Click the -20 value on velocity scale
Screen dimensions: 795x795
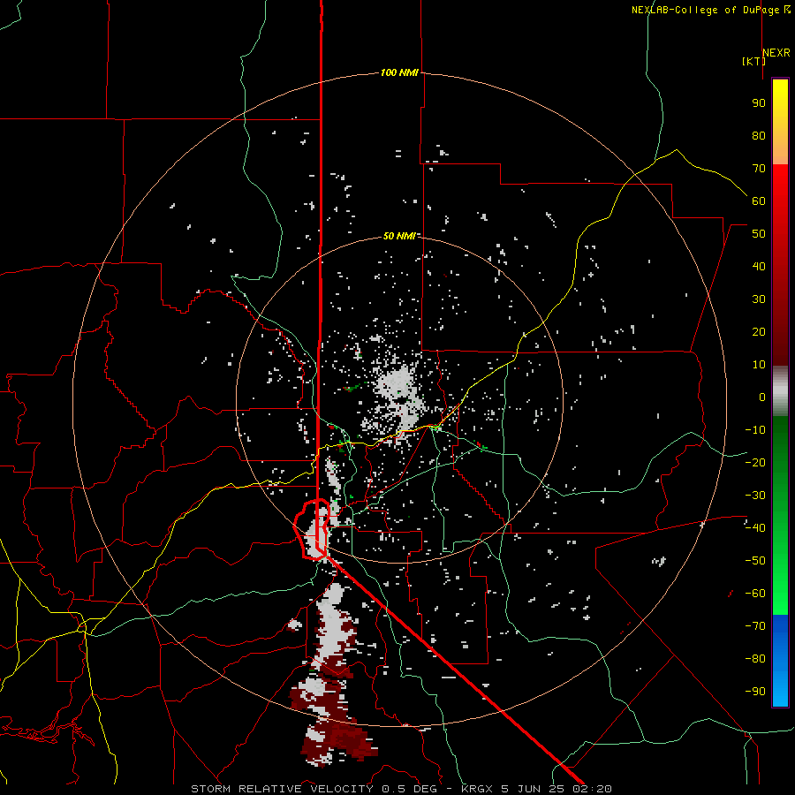[755, 462]
